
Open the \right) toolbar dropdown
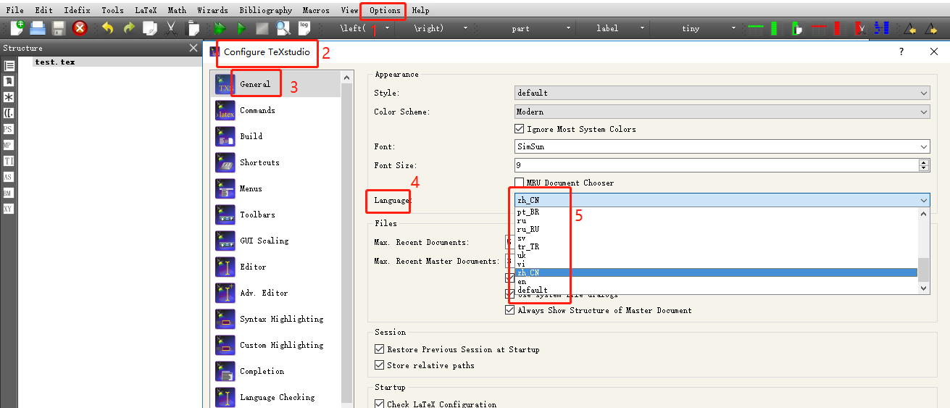click(x=465, y=28)
